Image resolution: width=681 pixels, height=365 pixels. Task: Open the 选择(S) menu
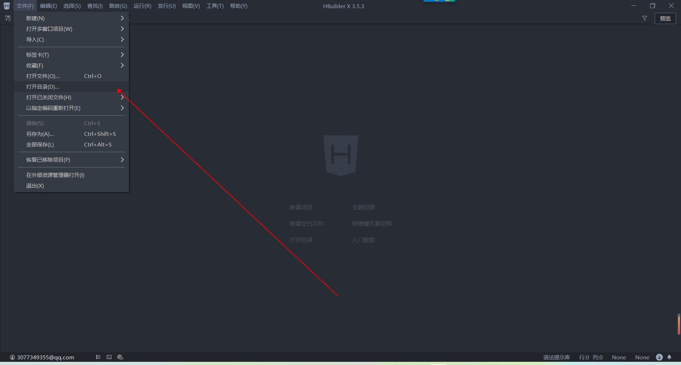point(72,6)
